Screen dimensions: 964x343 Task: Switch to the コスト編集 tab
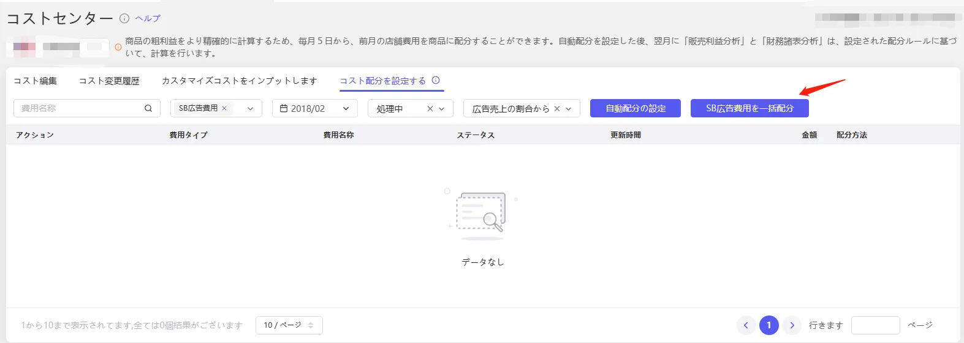[36, 81]
